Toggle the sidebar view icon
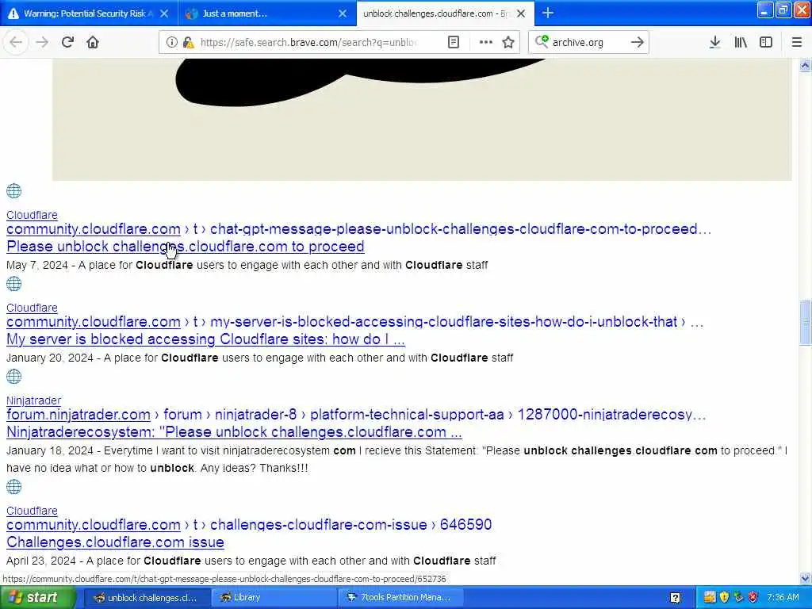The height and width of the screenshot is (609, 812). pos(766,43)
